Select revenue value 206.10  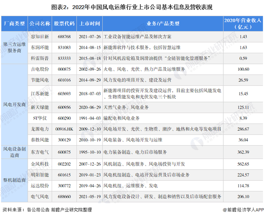243,197
